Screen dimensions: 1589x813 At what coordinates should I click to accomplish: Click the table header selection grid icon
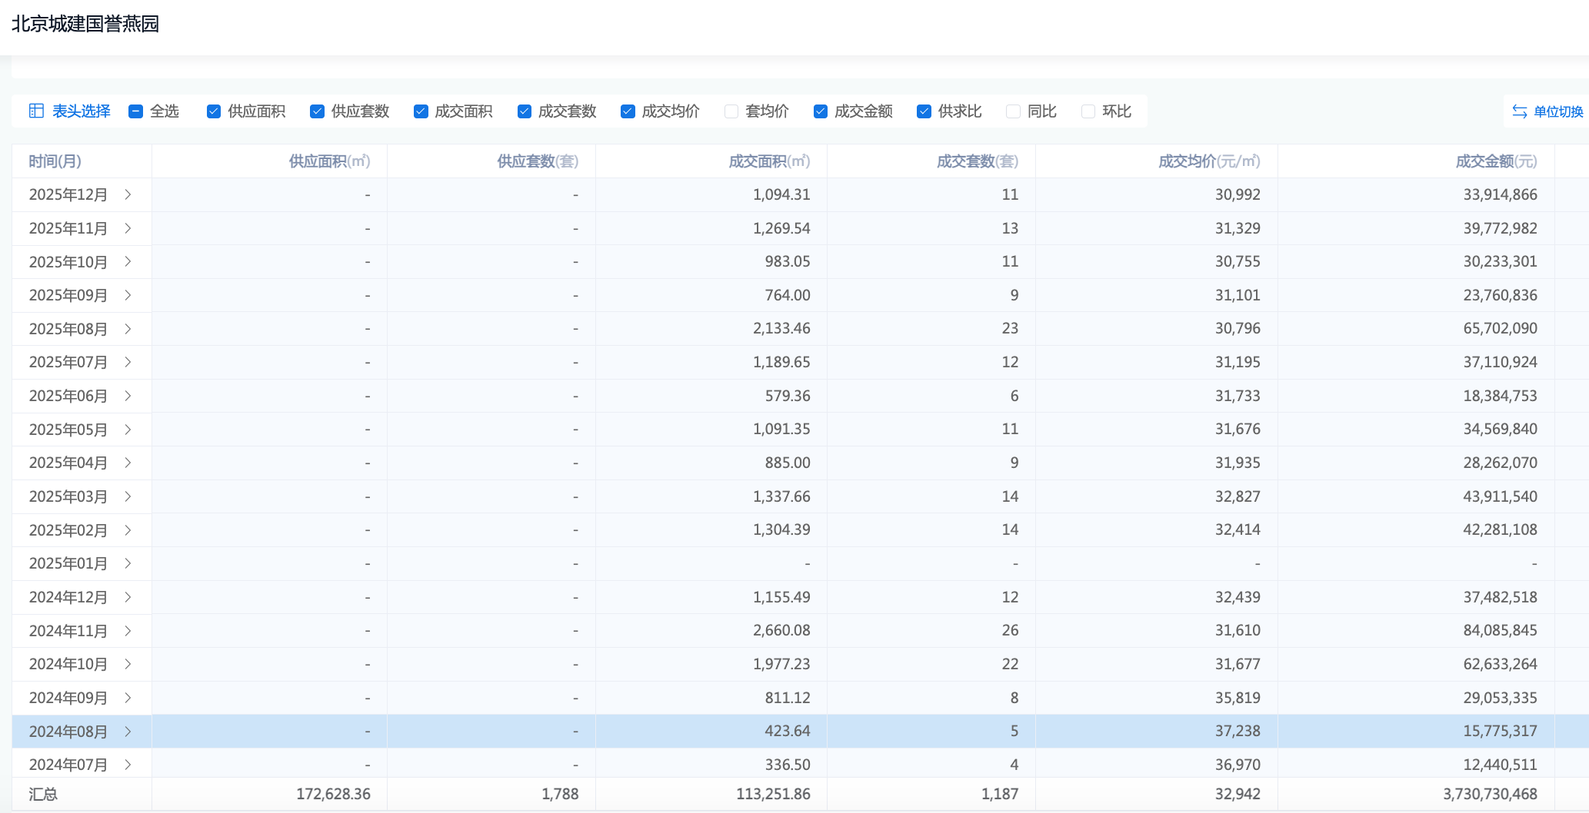click(36, 111)
